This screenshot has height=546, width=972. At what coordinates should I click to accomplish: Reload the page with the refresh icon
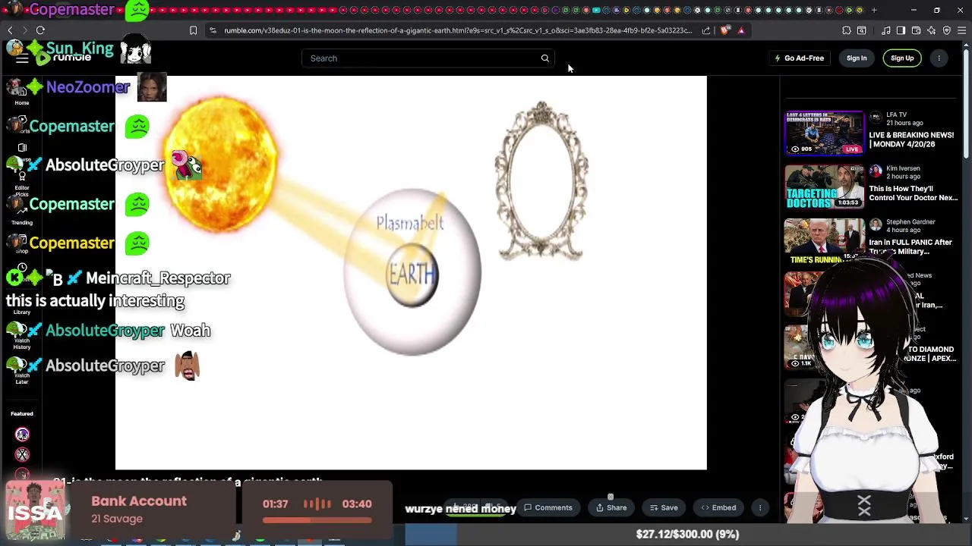(40, 30)
